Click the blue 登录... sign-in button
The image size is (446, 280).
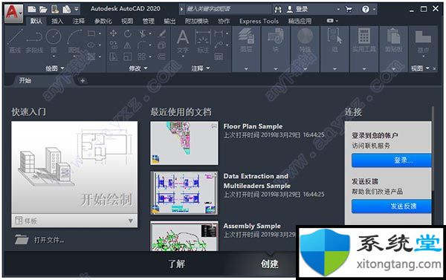(x=392, y=160)
